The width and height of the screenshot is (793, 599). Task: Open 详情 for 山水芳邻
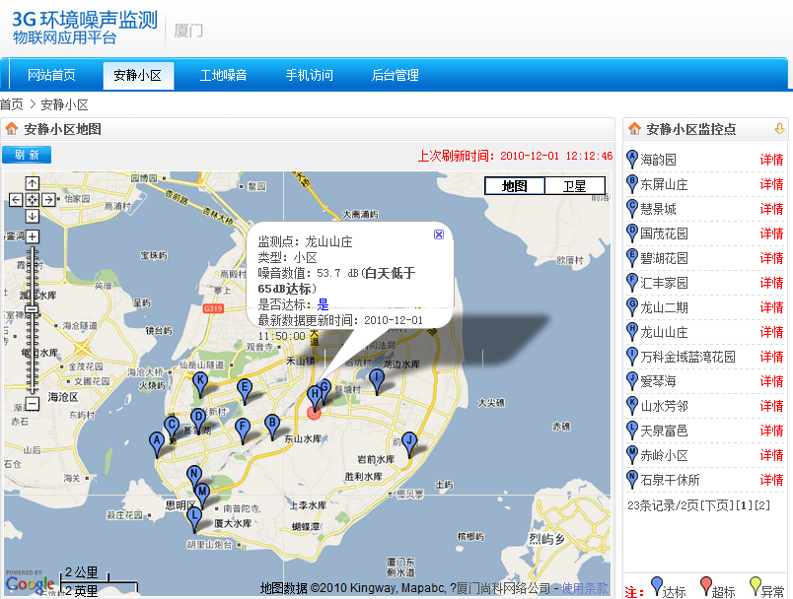(x=771, y=406)
